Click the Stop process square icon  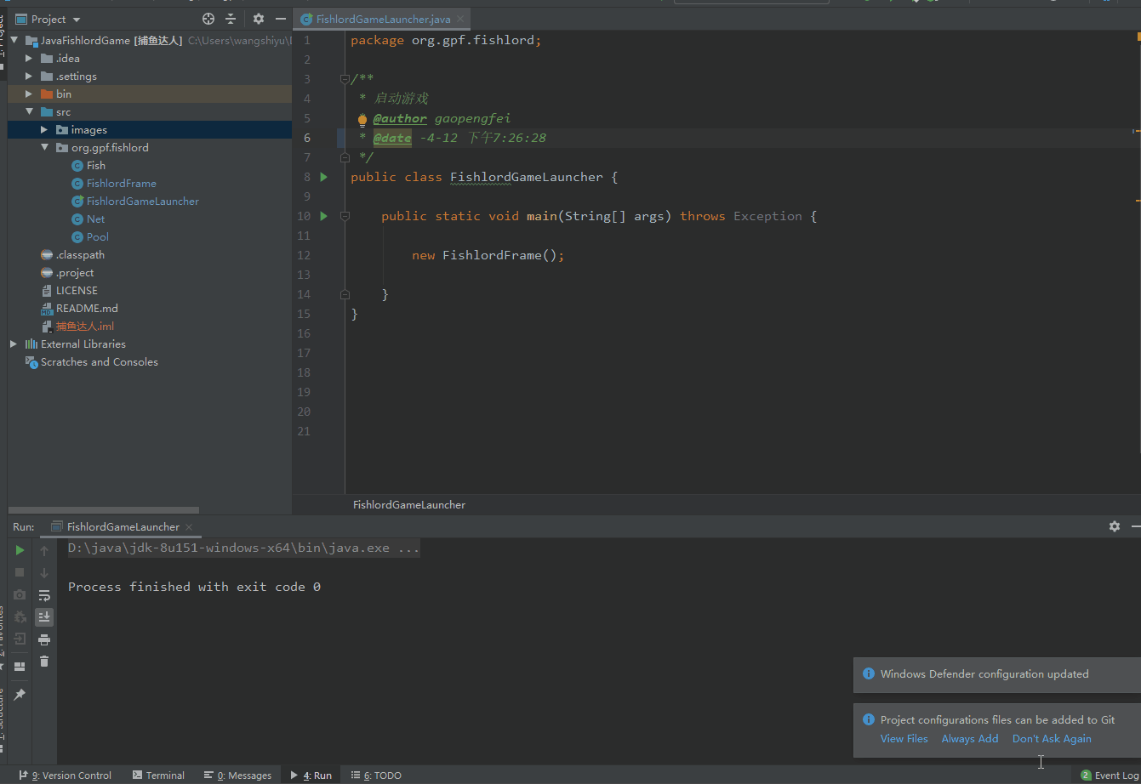(x=20, y=572)
